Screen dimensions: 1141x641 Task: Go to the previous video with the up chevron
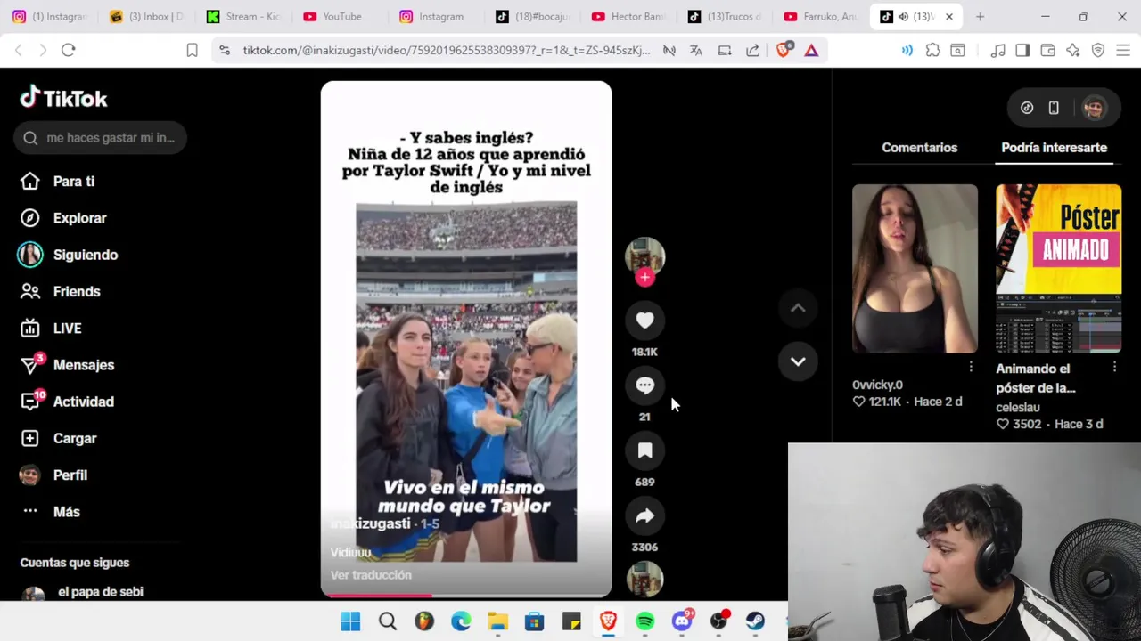click(x=798, y=308)
